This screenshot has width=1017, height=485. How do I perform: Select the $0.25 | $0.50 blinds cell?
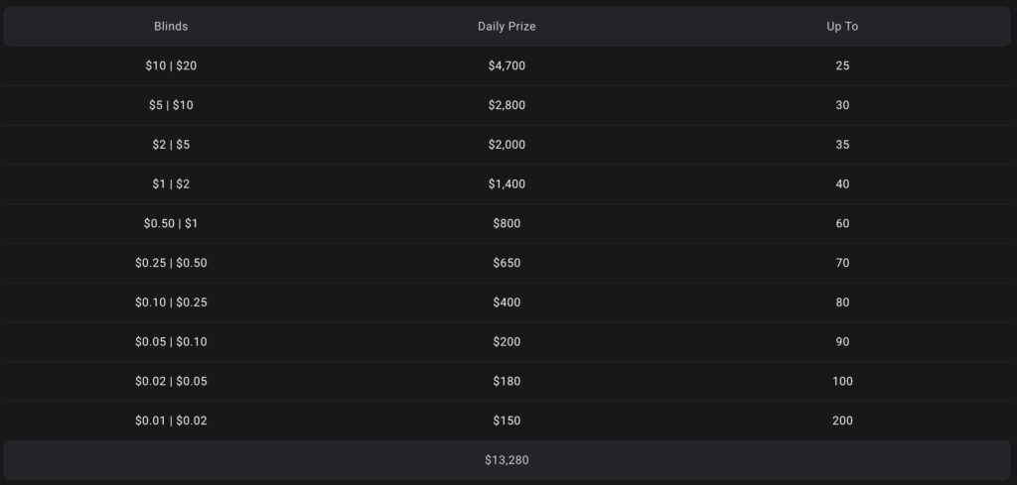pos(171,263)
